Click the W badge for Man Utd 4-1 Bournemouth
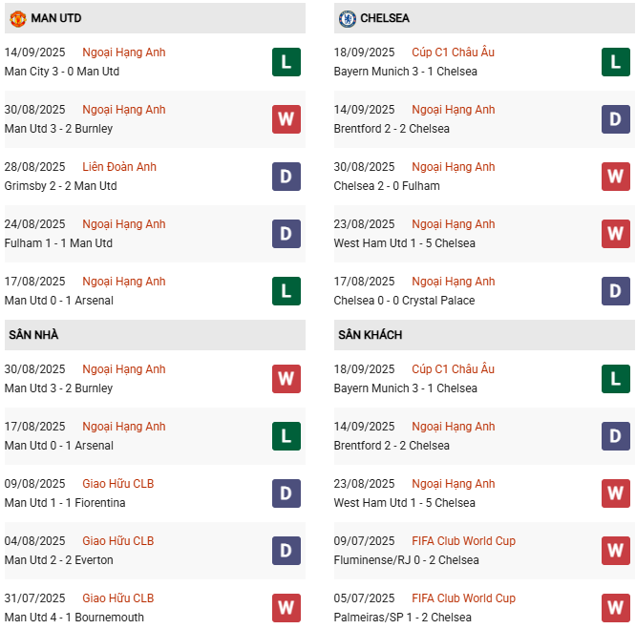Viewport: 636px width, 629px height. pos(286,608)
